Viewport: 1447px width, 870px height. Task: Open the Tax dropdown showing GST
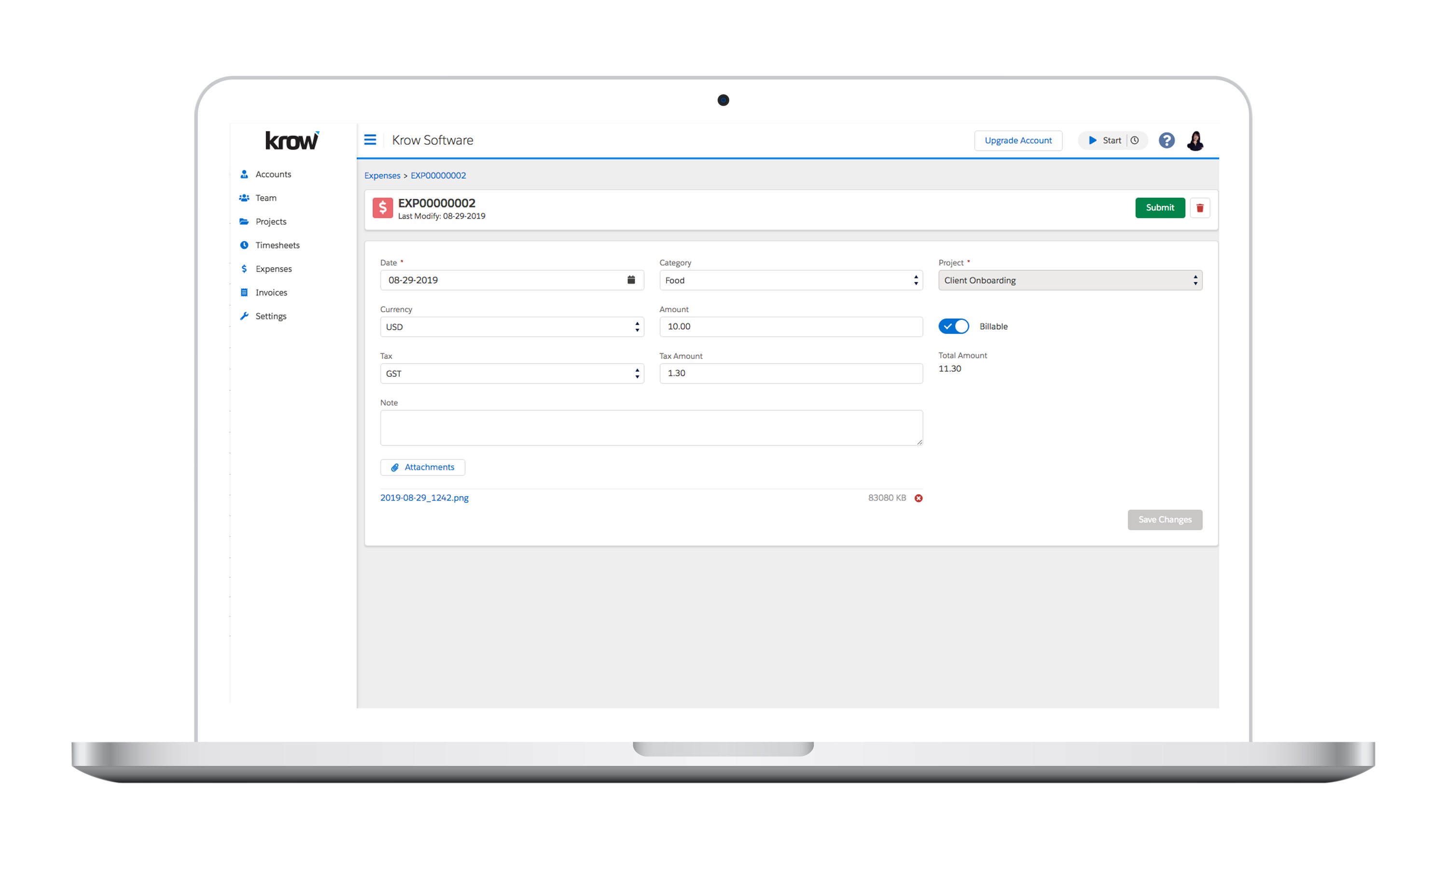pos(511,374)
